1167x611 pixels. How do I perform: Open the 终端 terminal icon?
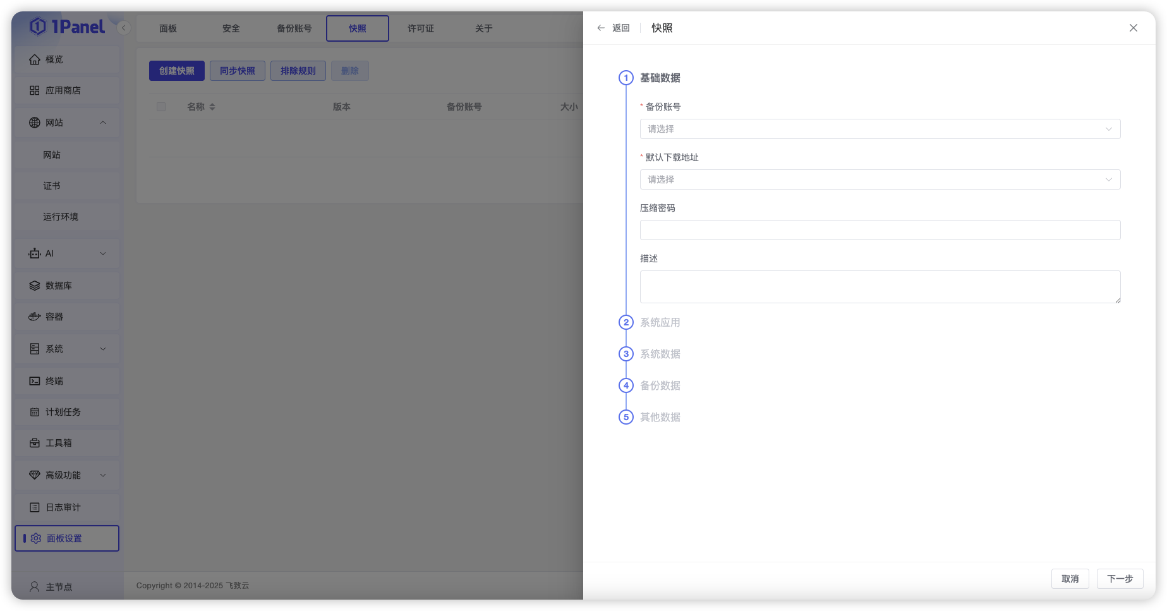(x=35, y=380)
